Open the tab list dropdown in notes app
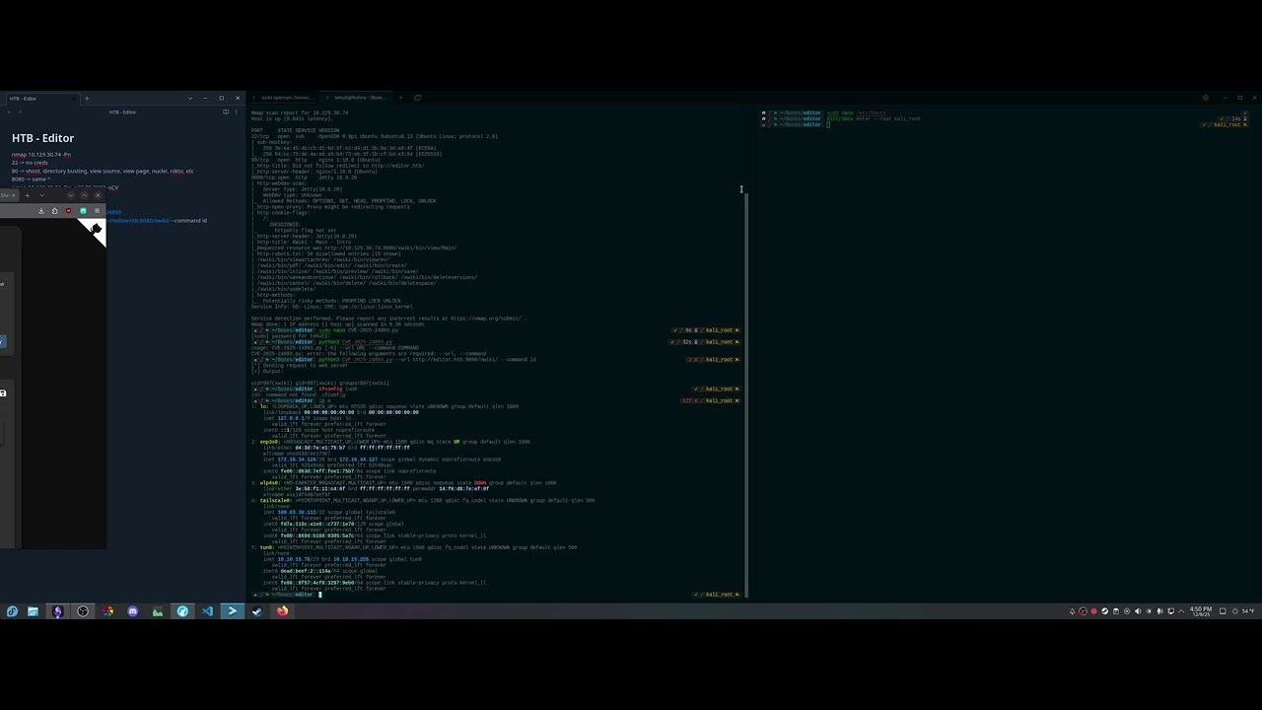Screen dimensions: 1262x710 (190, 99)
